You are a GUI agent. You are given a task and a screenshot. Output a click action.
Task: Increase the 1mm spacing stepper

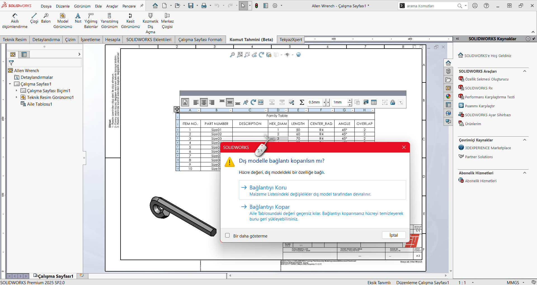(350, 101)
